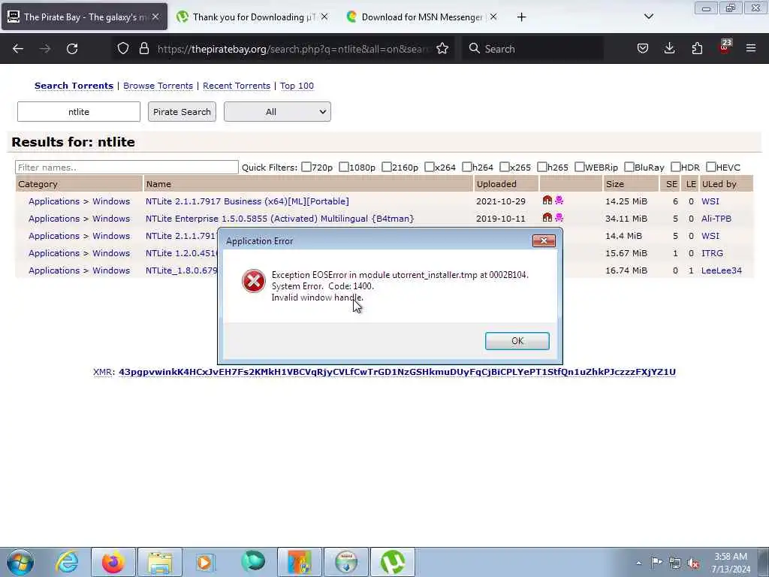Open the Windows Start orb

tap(20, 562)
